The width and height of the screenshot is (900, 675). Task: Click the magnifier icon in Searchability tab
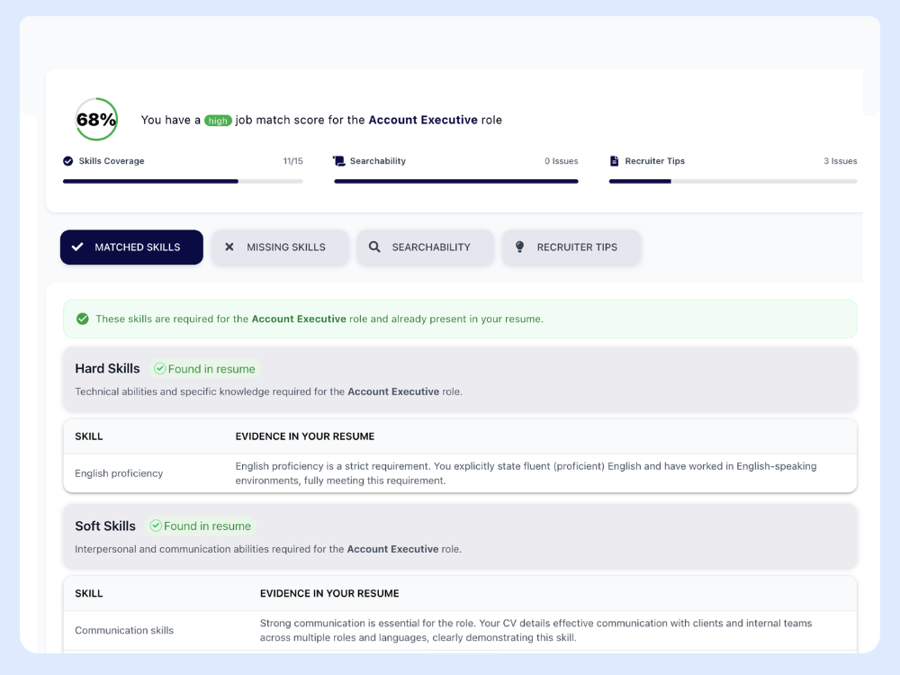click(374, 247)
